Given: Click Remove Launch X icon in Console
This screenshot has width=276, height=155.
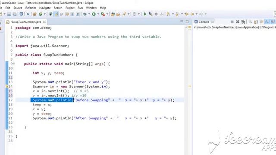Looking at the screenshot, I should point(238,22).
